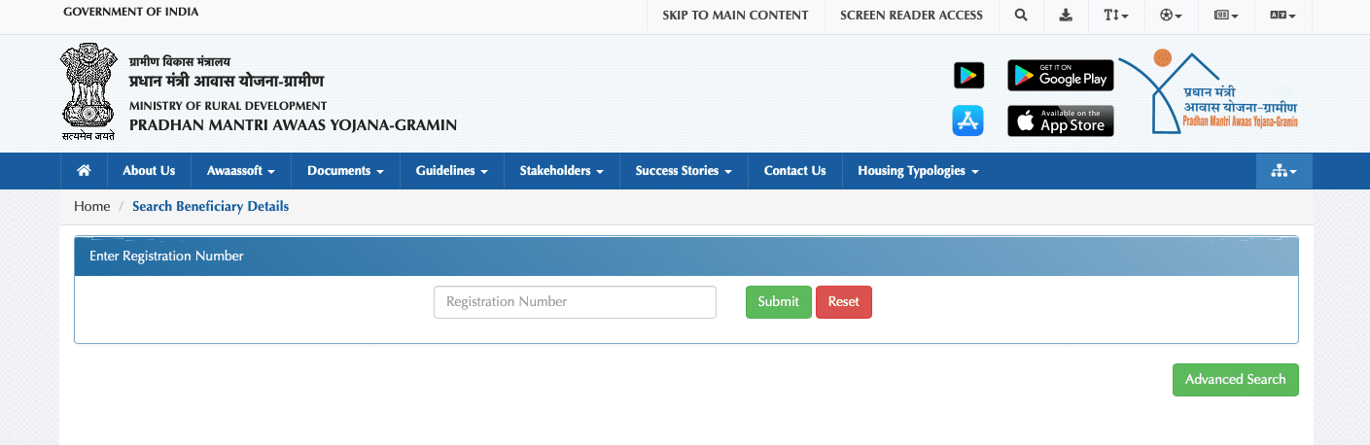Click the home icon in navigation bar
The image size is (1370, 445).
tap(84, 171)
